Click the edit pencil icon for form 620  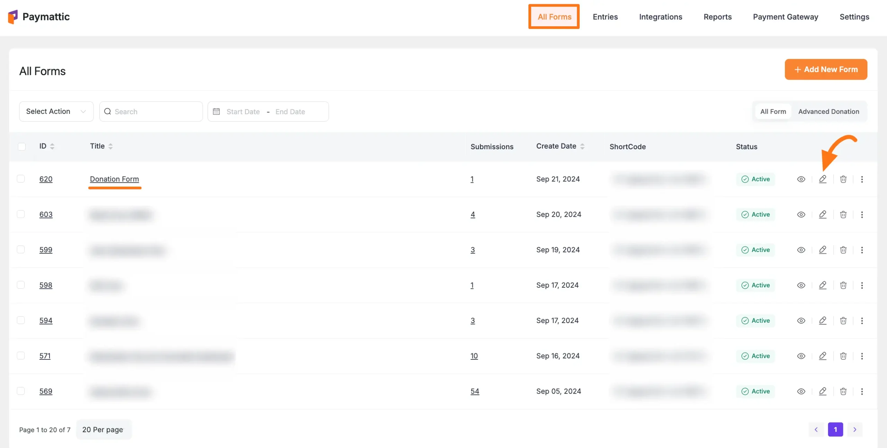click(823, 179)
